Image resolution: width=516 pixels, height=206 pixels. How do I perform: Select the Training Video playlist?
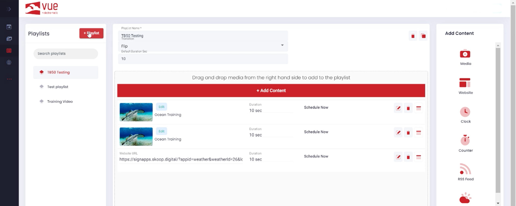coord(60,101)
